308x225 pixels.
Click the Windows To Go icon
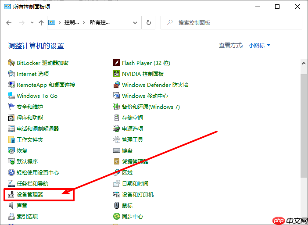coord(11,96)
